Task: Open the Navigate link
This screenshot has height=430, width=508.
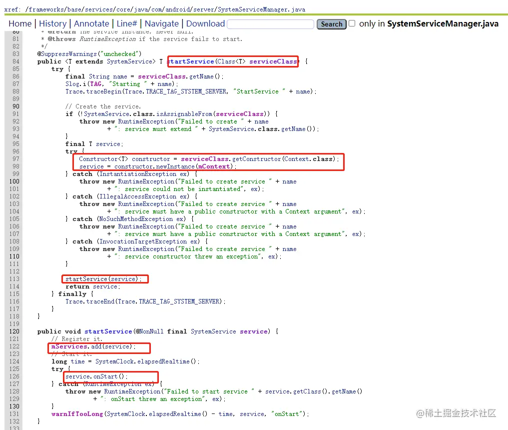Action: [162, 23]
